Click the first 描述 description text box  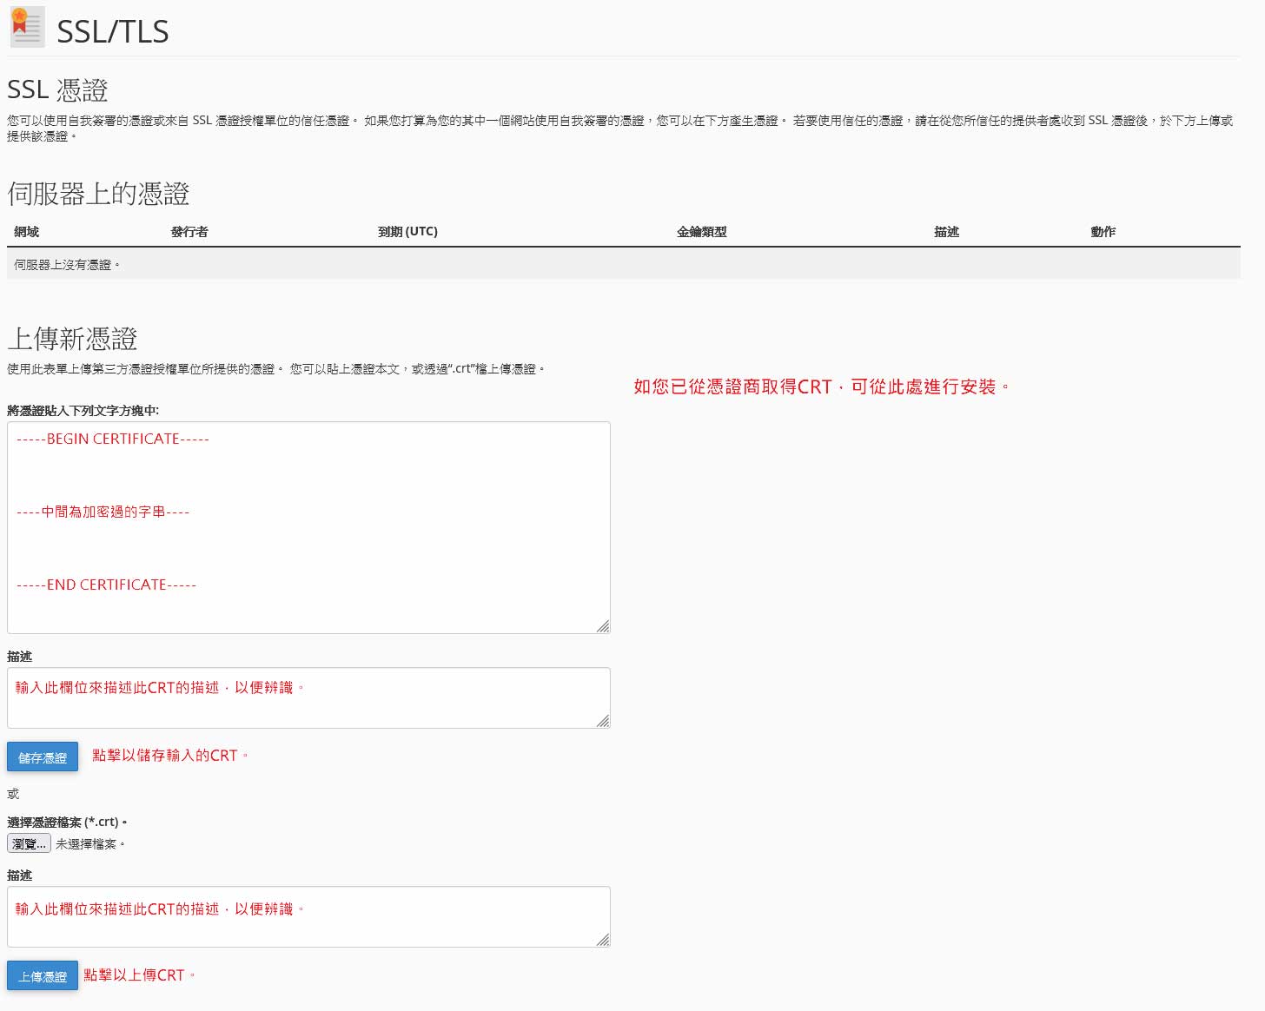(x=308, y=697)
